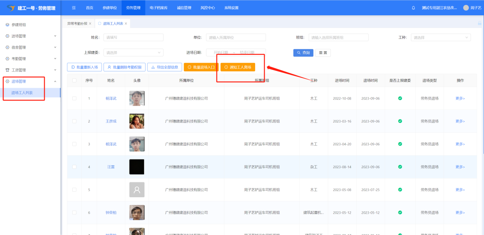Toggle sidebar collapse hamburger icon
484x235 pixels.
74,8
